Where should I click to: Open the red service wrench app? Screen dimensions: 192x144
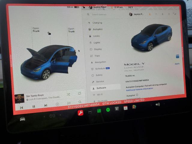(81, 113)
